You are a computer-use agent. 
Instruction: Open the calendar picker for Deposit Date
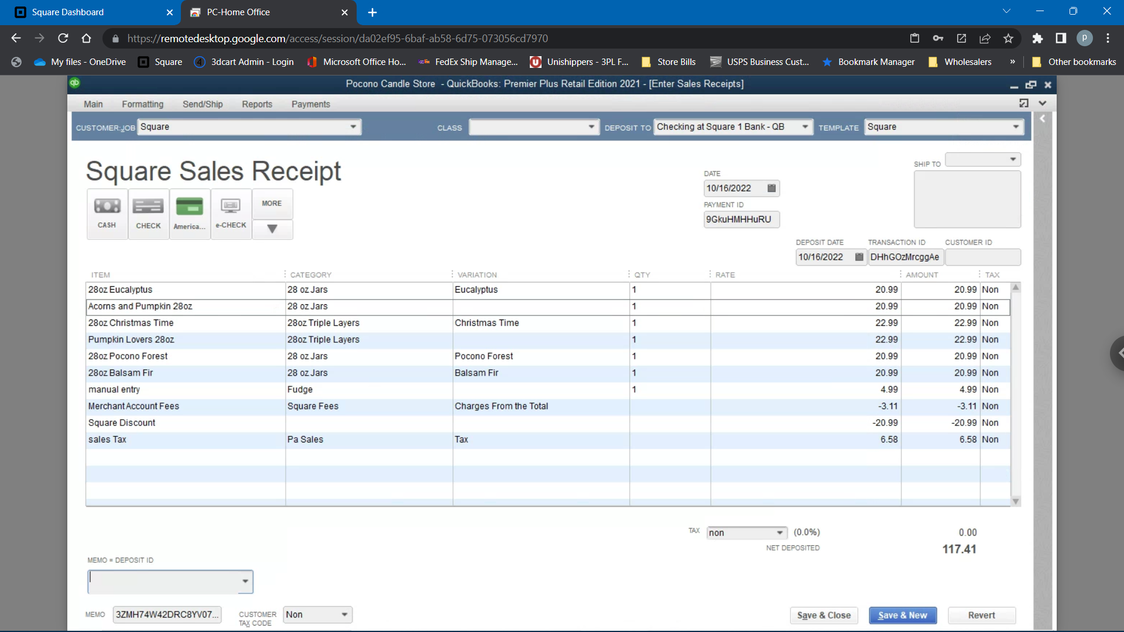point(859,257)
